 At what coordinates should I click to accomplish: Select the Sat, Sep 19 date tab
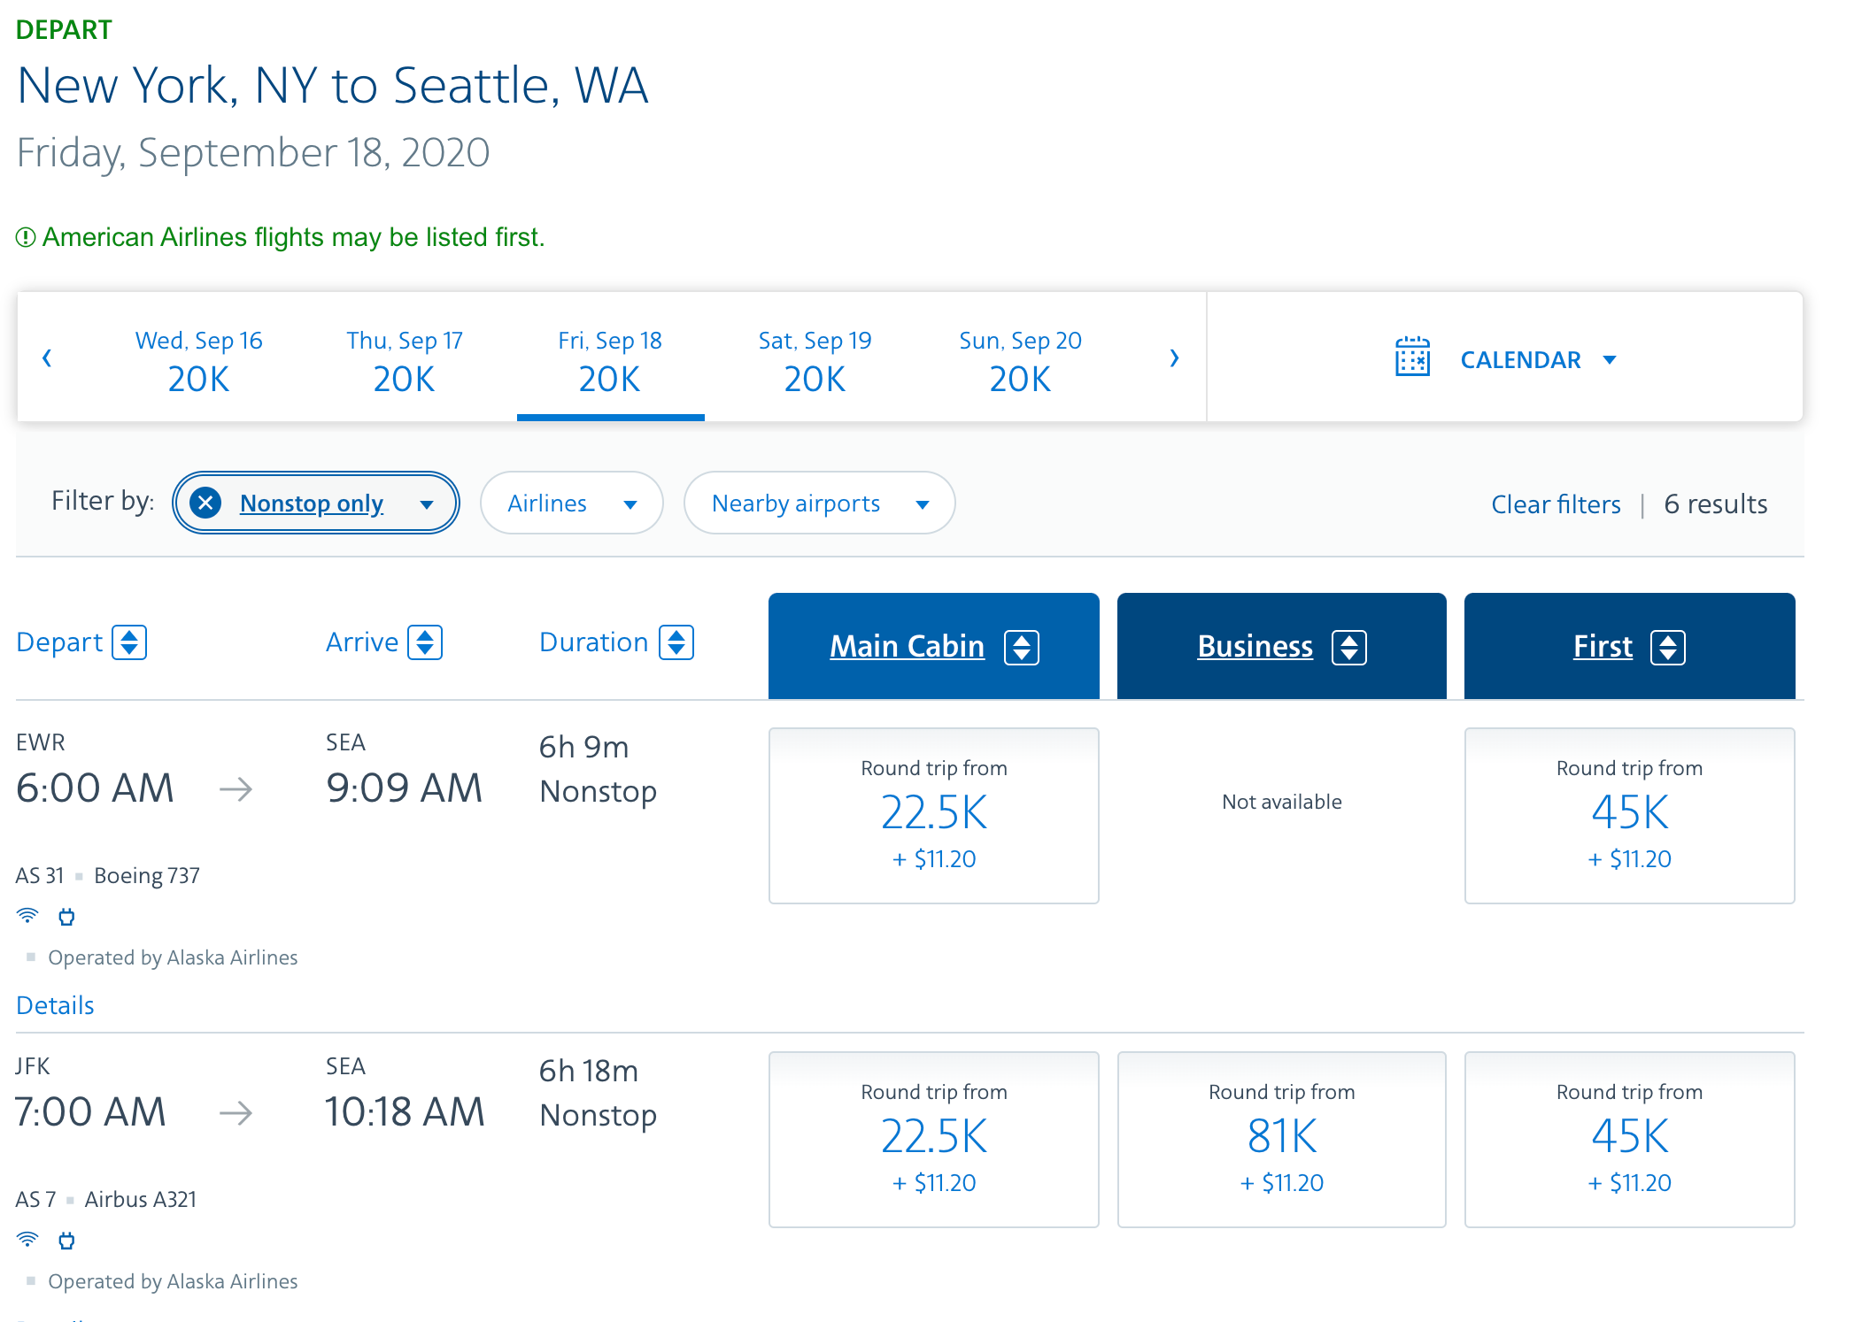815,359
